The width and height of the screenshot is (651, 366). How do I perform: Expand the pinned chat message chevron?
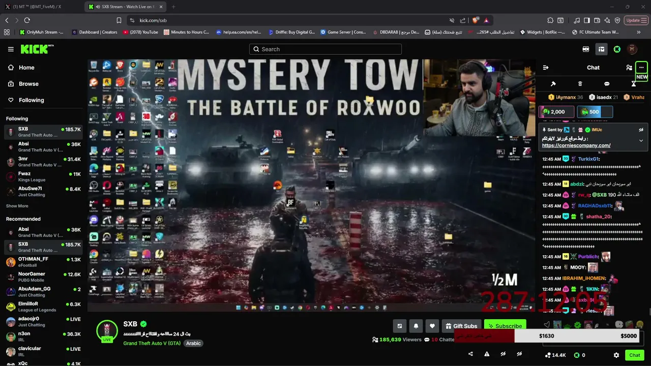[x=641, y=140]
